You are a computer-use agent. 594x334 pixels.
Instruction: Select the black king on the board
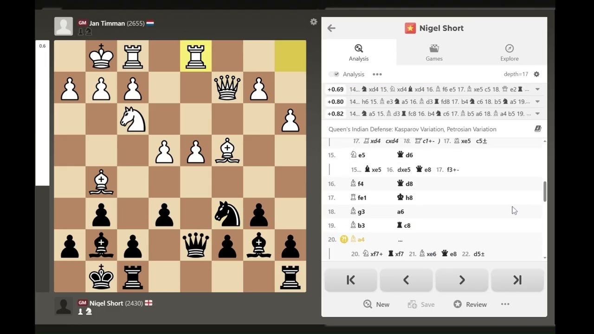[x=101, y=277]
